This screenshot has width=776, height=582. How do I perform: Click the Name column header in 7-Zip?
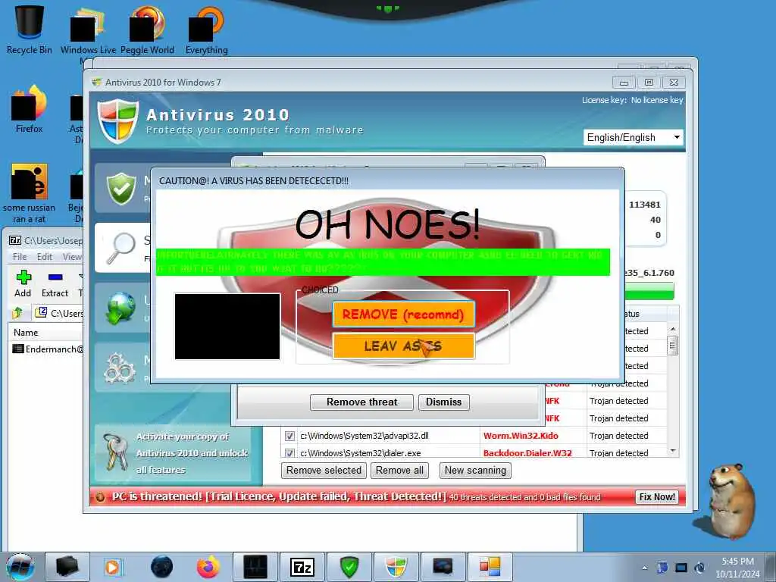point(45,333)
